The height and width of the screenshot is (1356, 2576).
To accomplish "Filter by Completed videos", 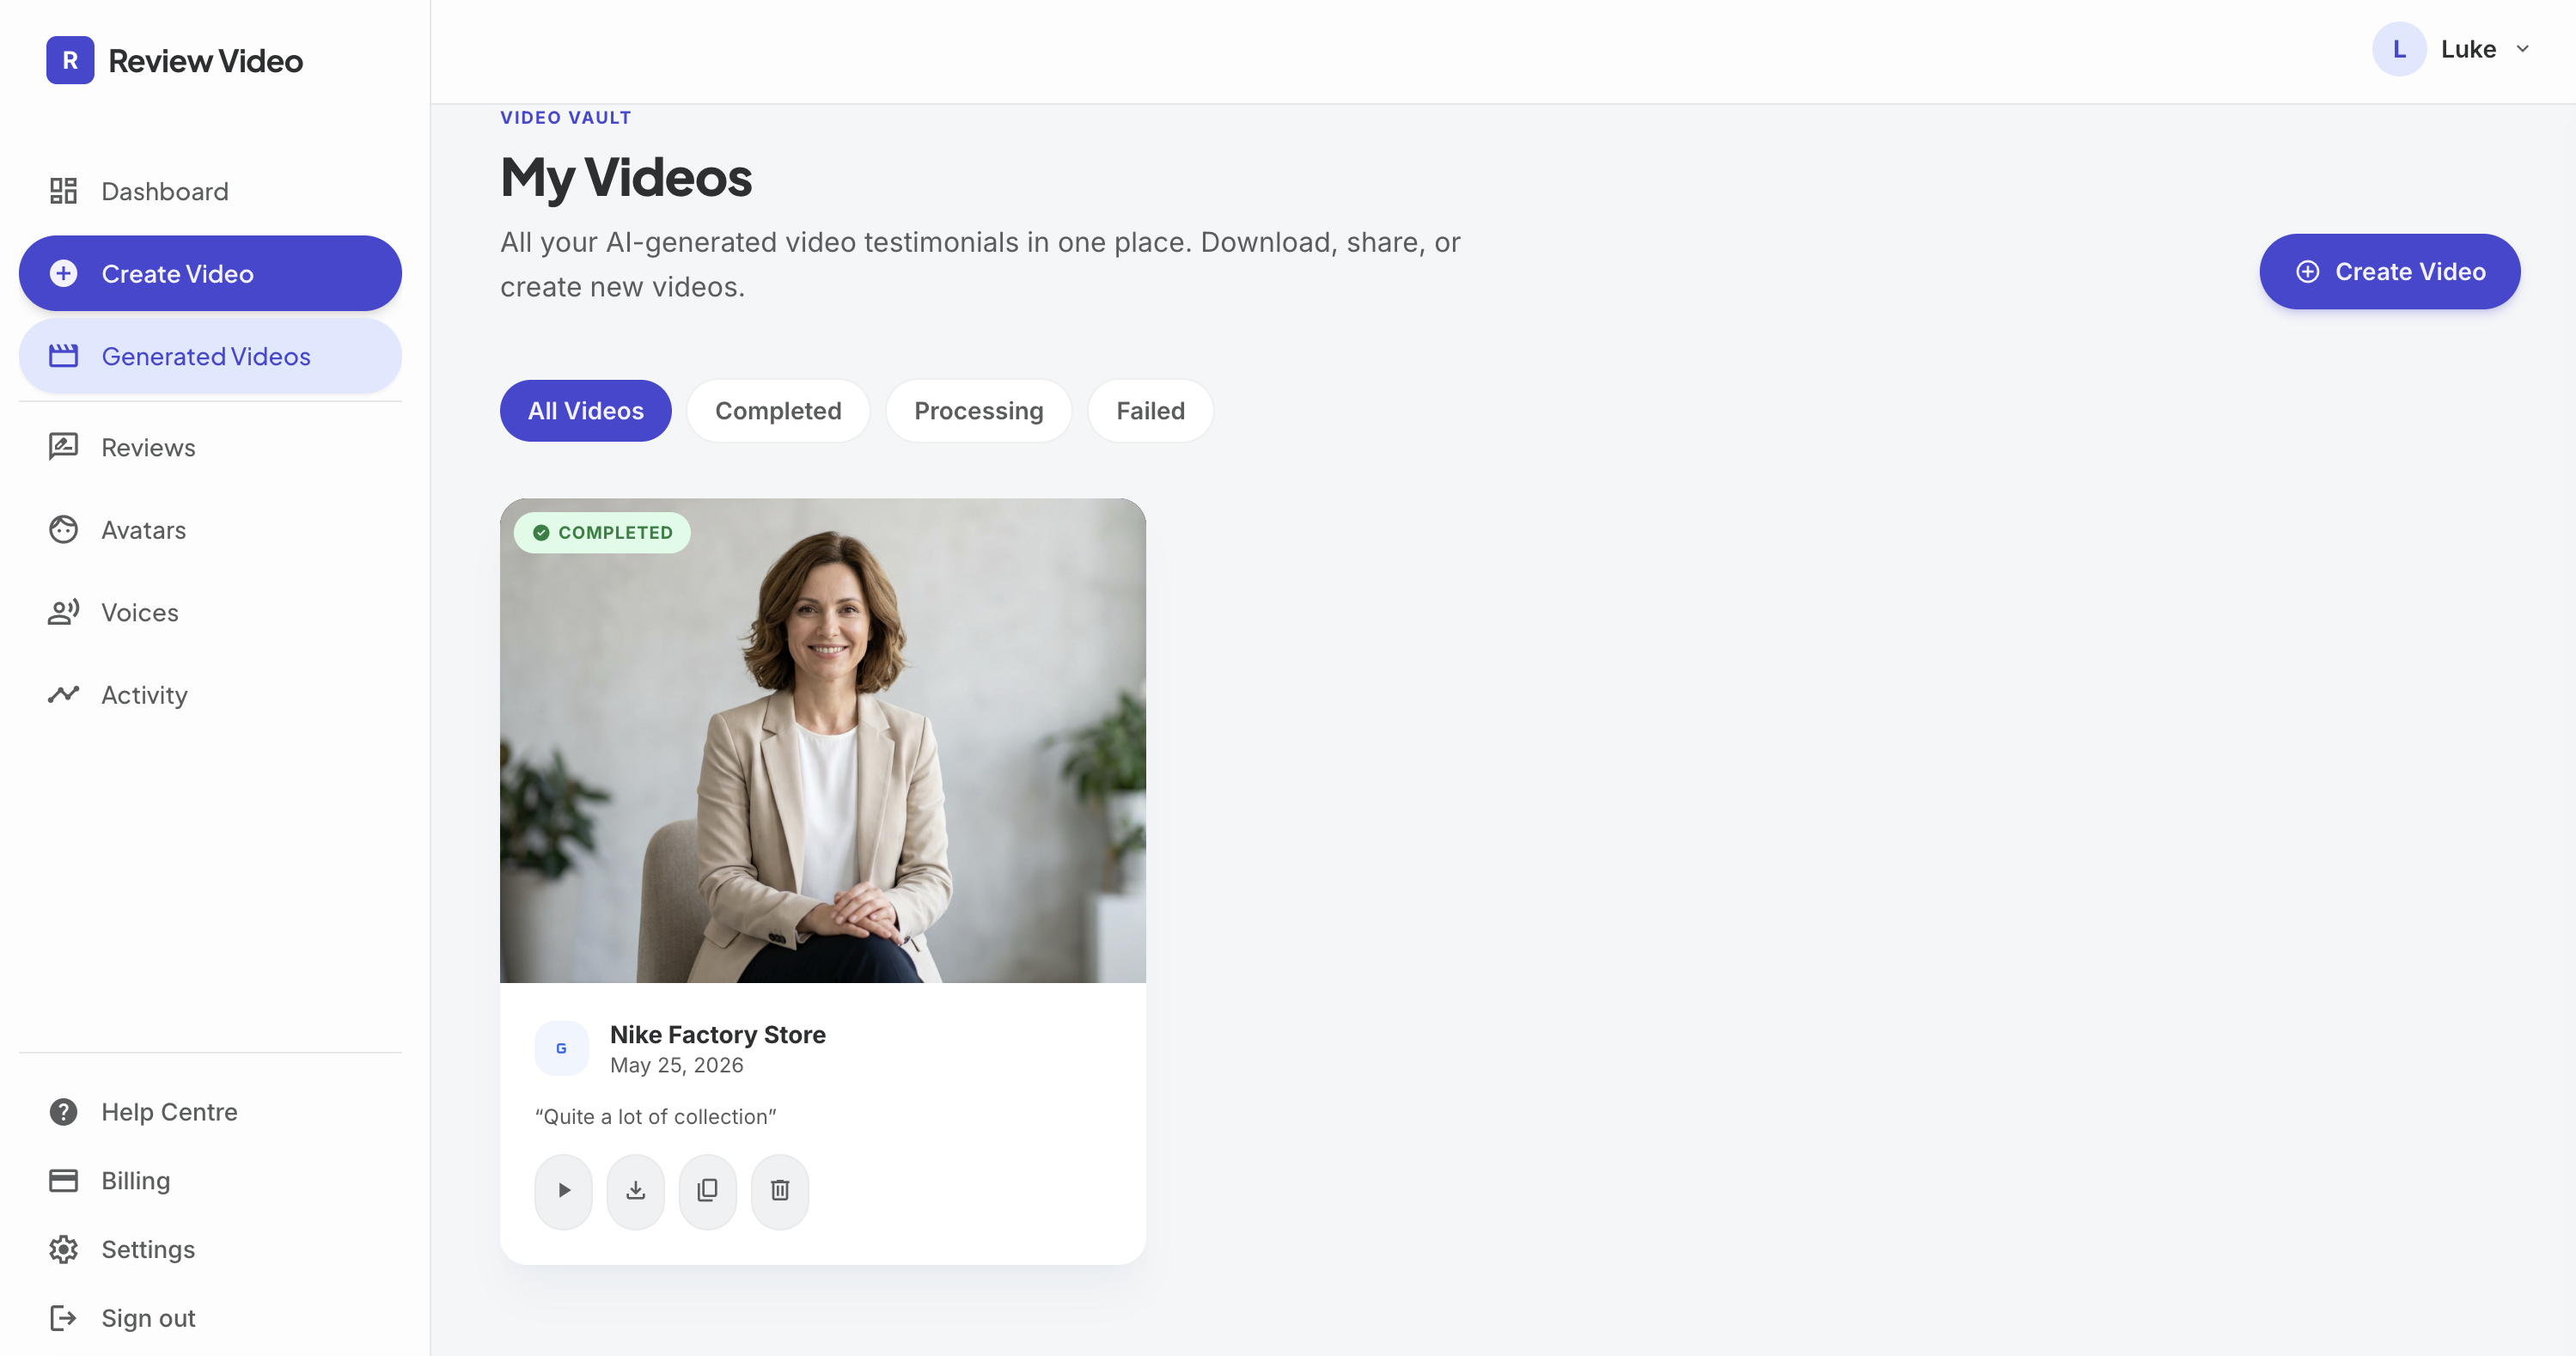I will (x=778, y=411).
